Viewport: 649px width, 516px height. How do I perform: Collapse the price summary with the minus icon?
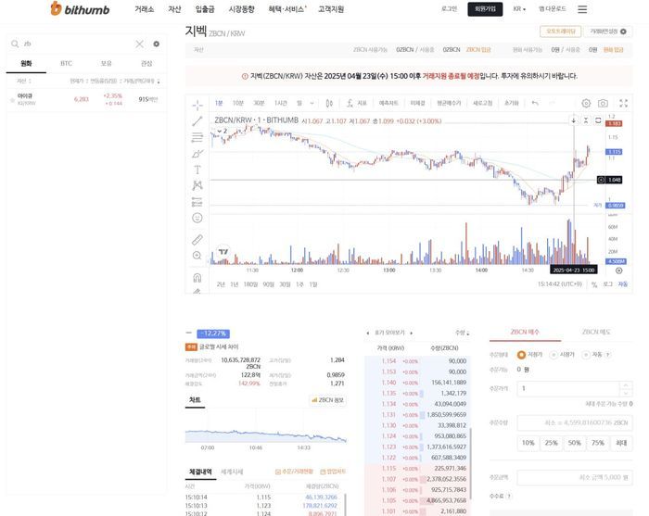tap(189, 333)
